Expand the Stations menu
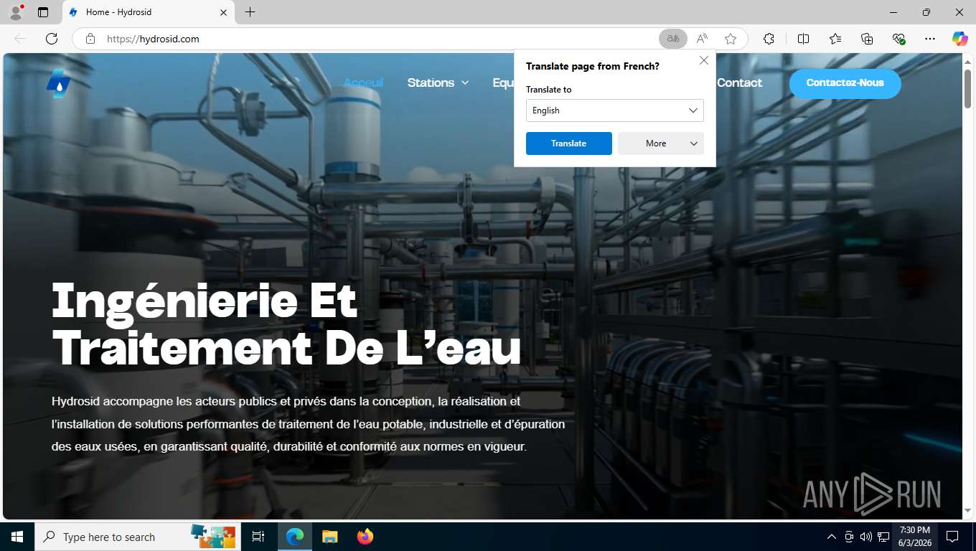This screenshot has height=551, width=976. (x=438, y=83)
